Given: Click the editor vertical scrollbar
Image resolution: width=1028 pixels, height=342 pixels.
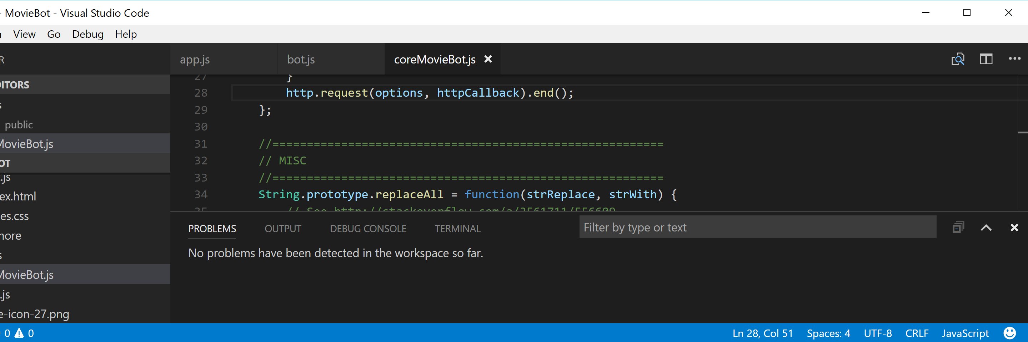Looking at the screenshot, I should [x=1023, y=143].
